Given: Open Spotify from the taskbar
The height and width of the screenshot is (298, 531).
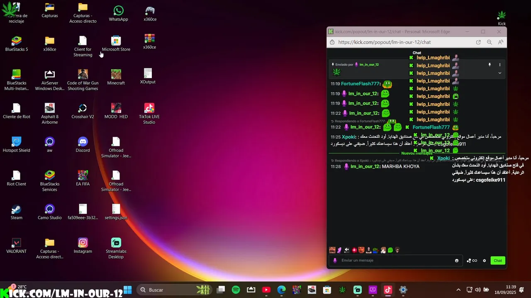Looking at the screenshot, I should pyautogui.click(x=236, y=290).
